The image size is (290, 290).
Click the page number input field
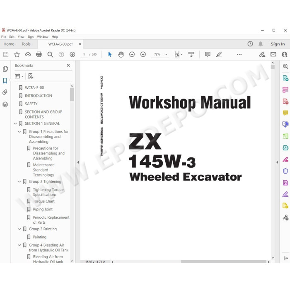[84, 54]
